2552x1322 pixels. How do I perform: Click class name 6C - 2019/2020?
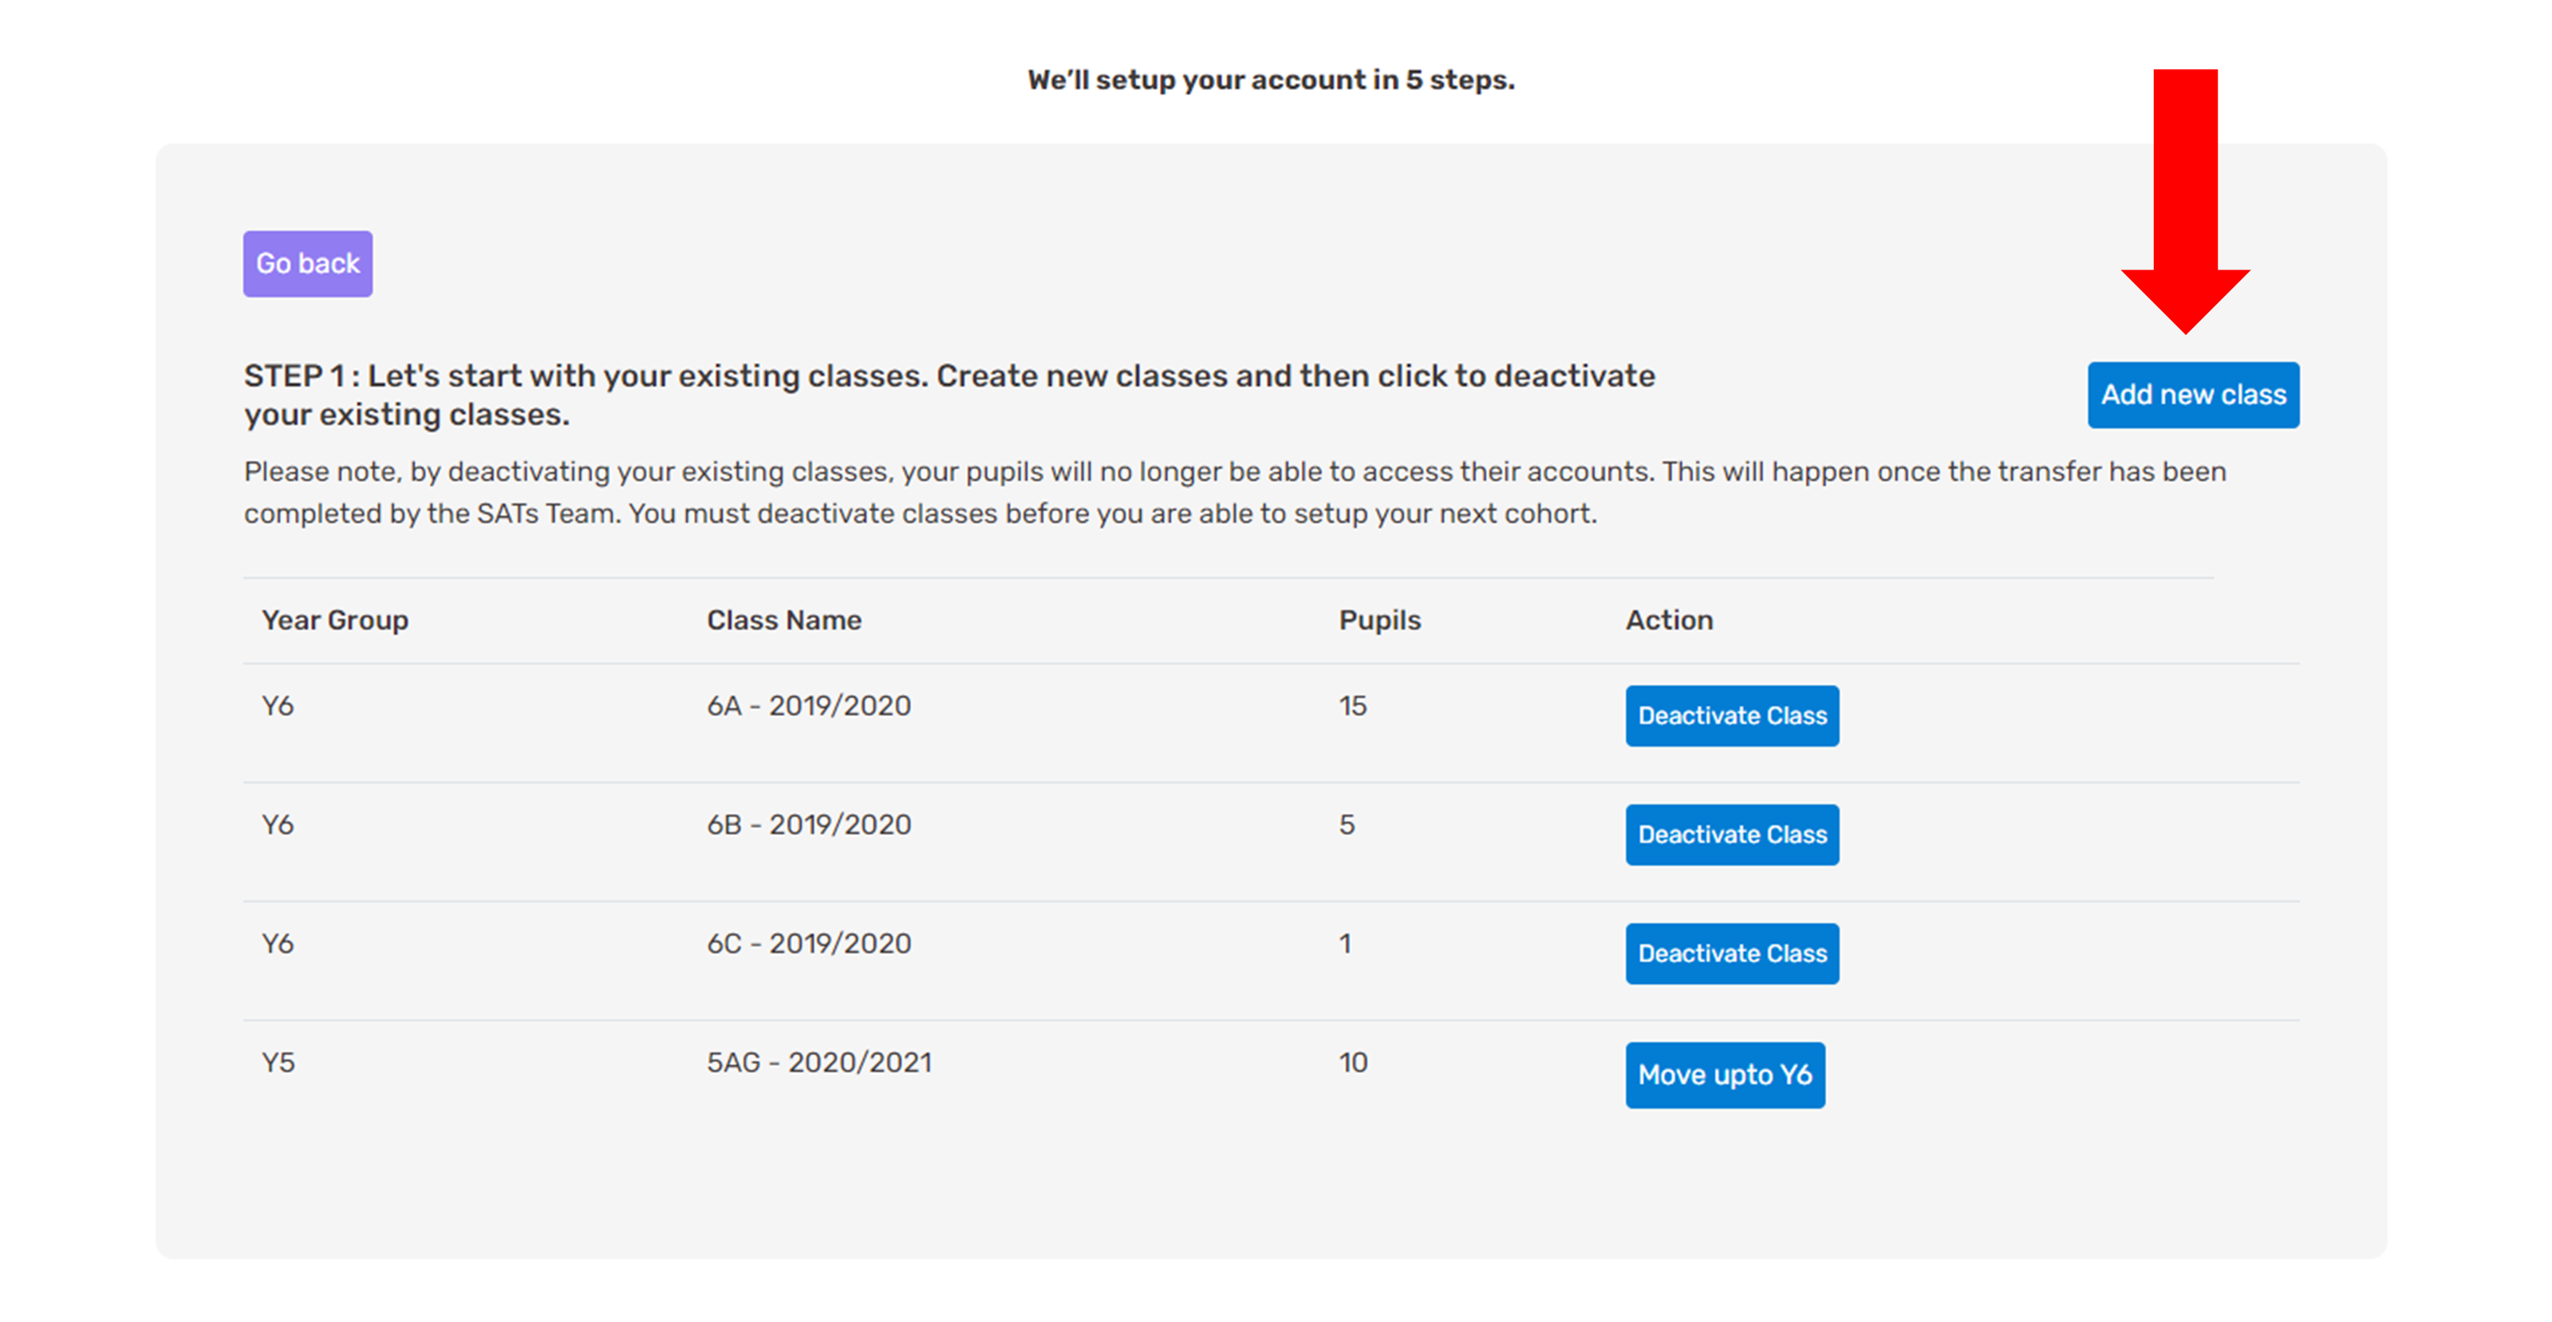tap(808, 944)
